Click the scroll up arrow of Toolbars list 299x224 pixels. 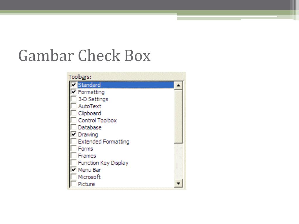(178, 85)
